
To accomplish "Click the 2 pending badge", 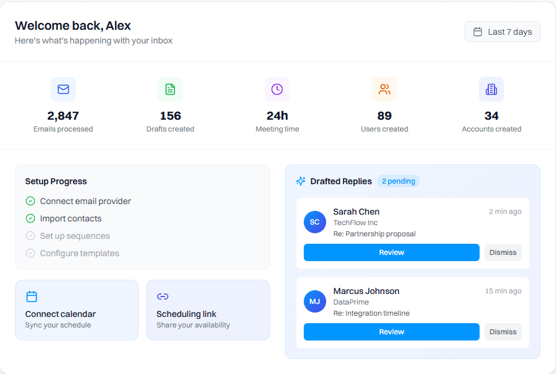I will tap(398, 181).
